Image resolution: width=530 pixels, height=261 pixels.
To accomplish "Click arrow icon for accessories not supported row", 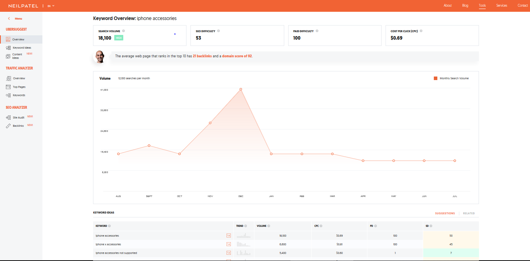I will coord(228,253).
